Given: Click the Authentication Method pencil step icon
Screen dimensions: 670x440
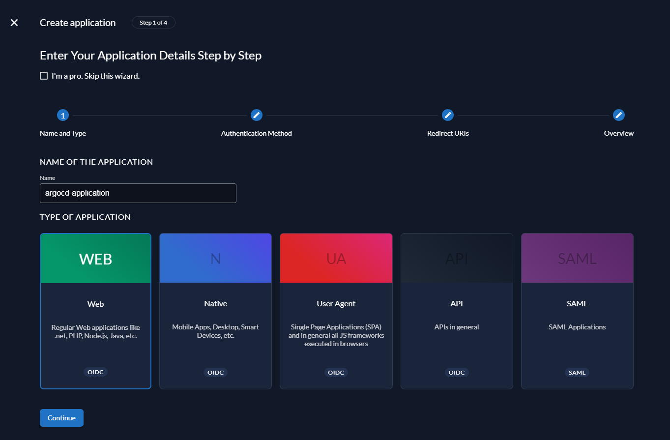Looking at the screenshot, I should (x=256, y=115).
